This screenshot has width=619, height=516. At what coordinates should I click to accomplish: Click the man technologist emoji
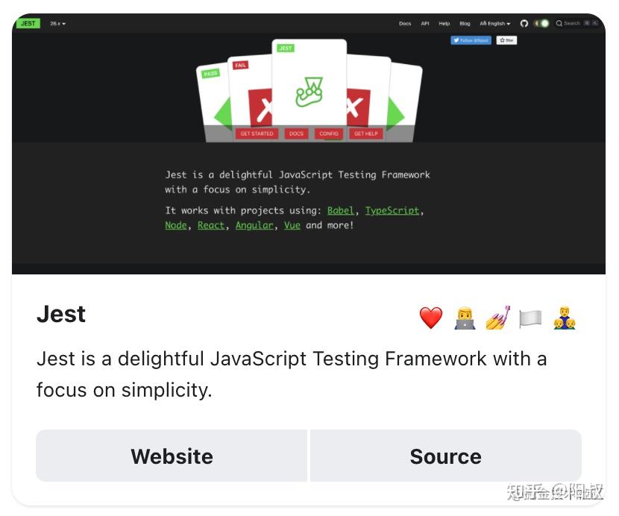(x=465, y=318)
